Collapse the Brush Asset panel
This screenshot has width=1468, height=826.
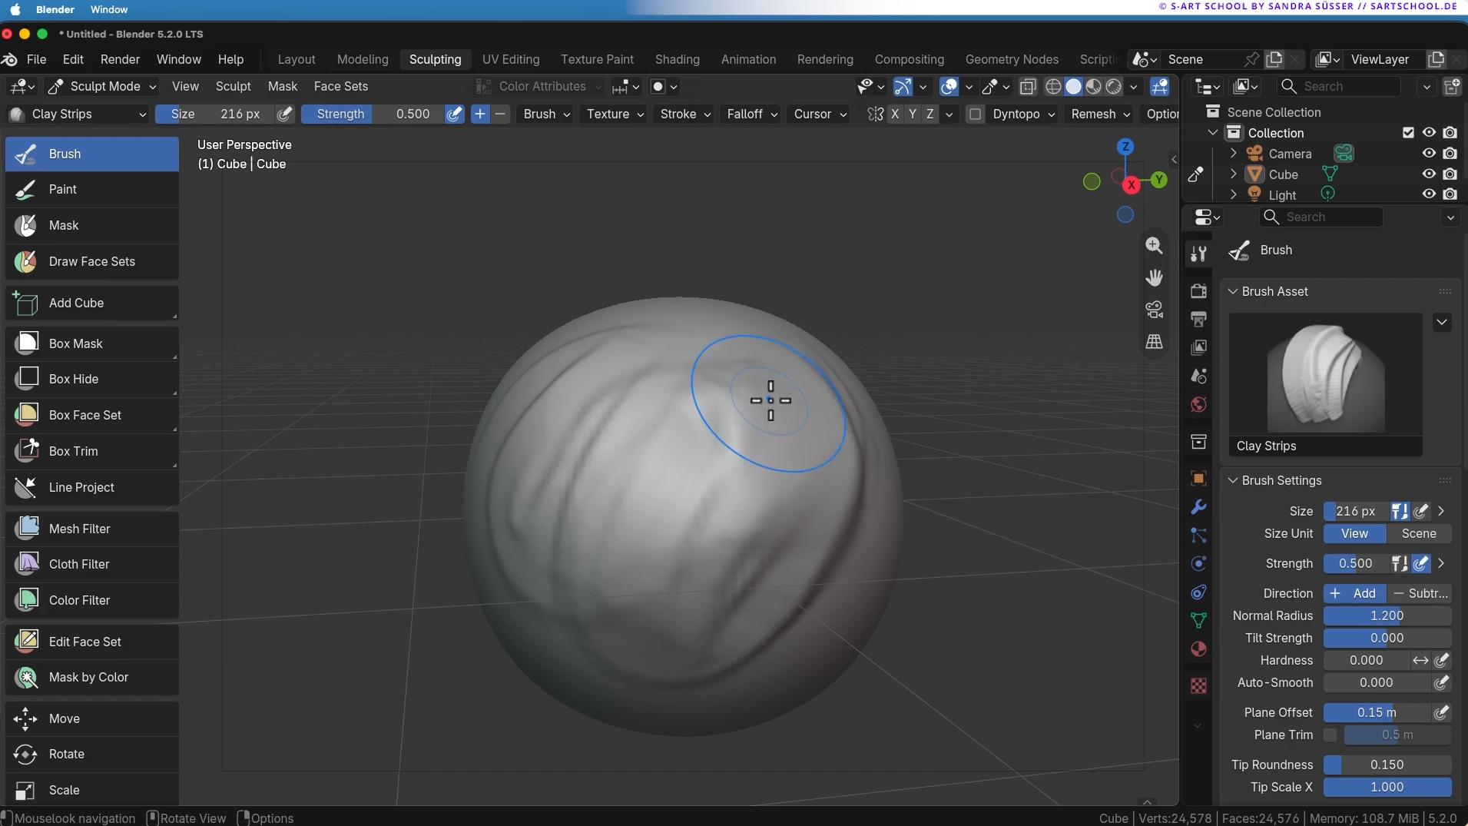click(x=1233, y=291)
